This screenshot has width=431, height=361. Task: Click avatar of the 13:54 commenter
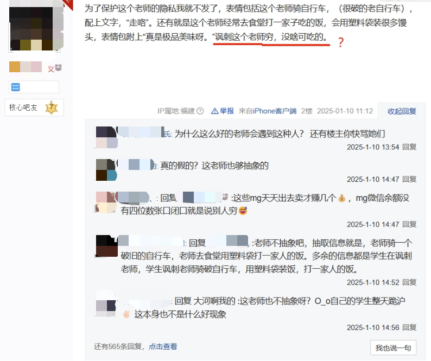coord(106,137)
